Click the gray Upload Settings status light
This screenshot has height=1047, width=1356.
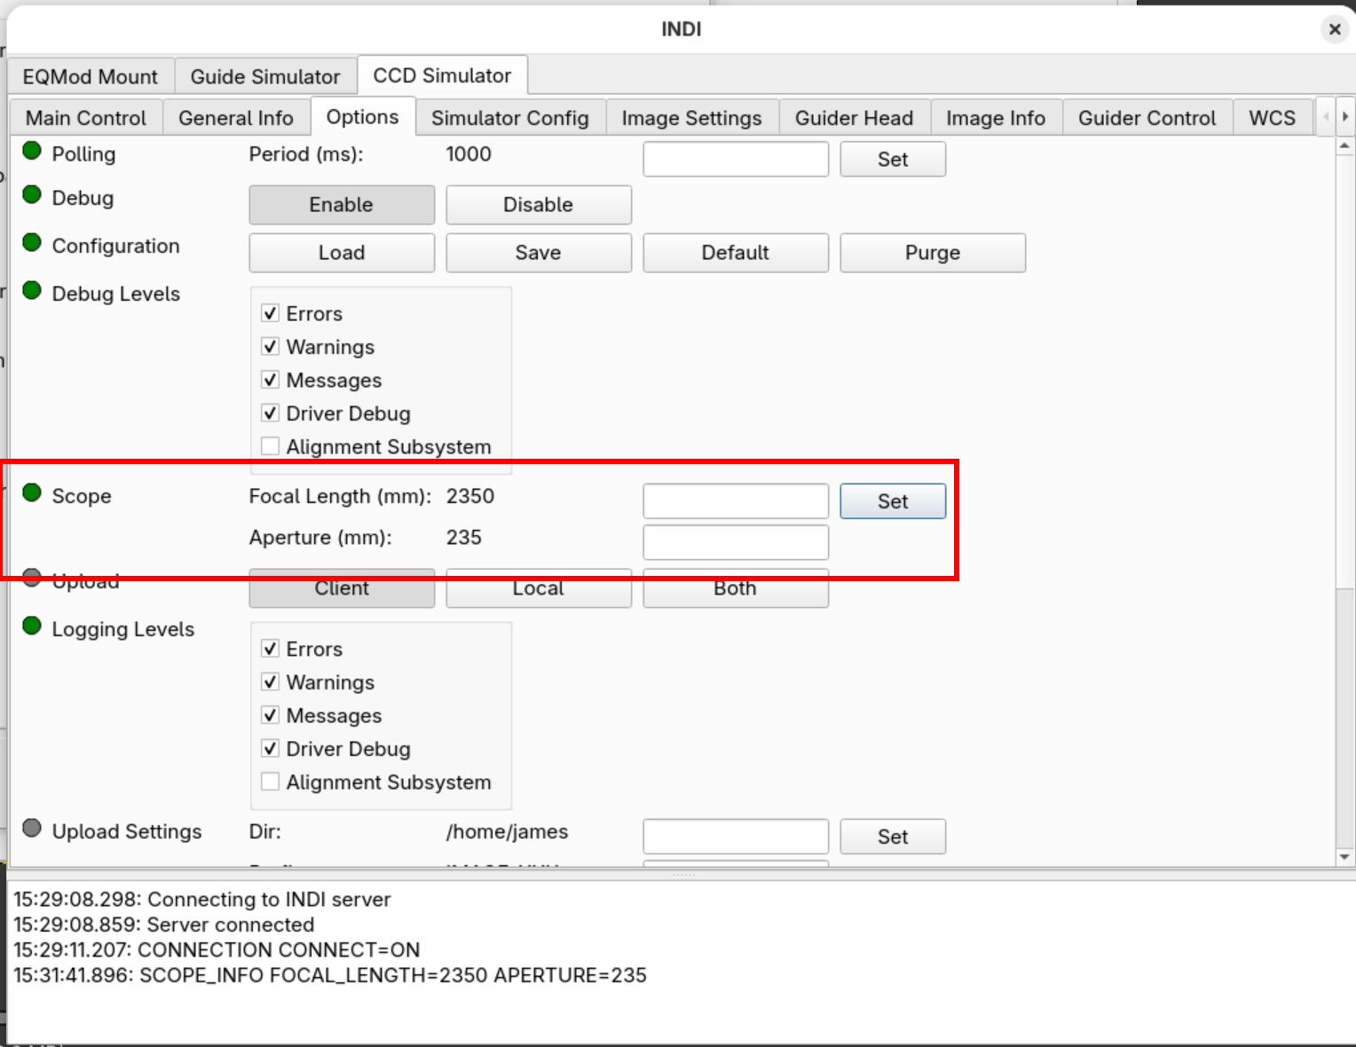click(32, 829)
